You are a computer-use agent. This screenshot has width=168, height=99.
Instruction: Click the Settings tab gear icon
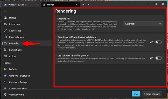(x=44, y=5)
